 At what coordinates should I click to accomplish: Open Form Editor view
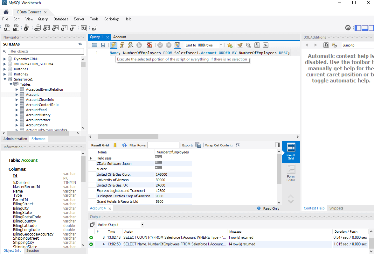tap(291, 173)
